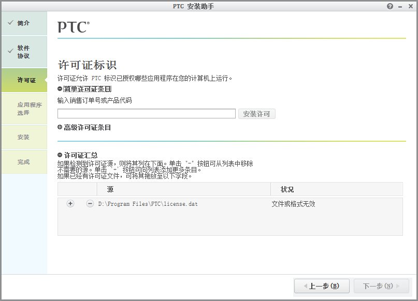The image size is (418, 301).
Task: Go to the 软件协议 step
Action: tap(24, 52)
